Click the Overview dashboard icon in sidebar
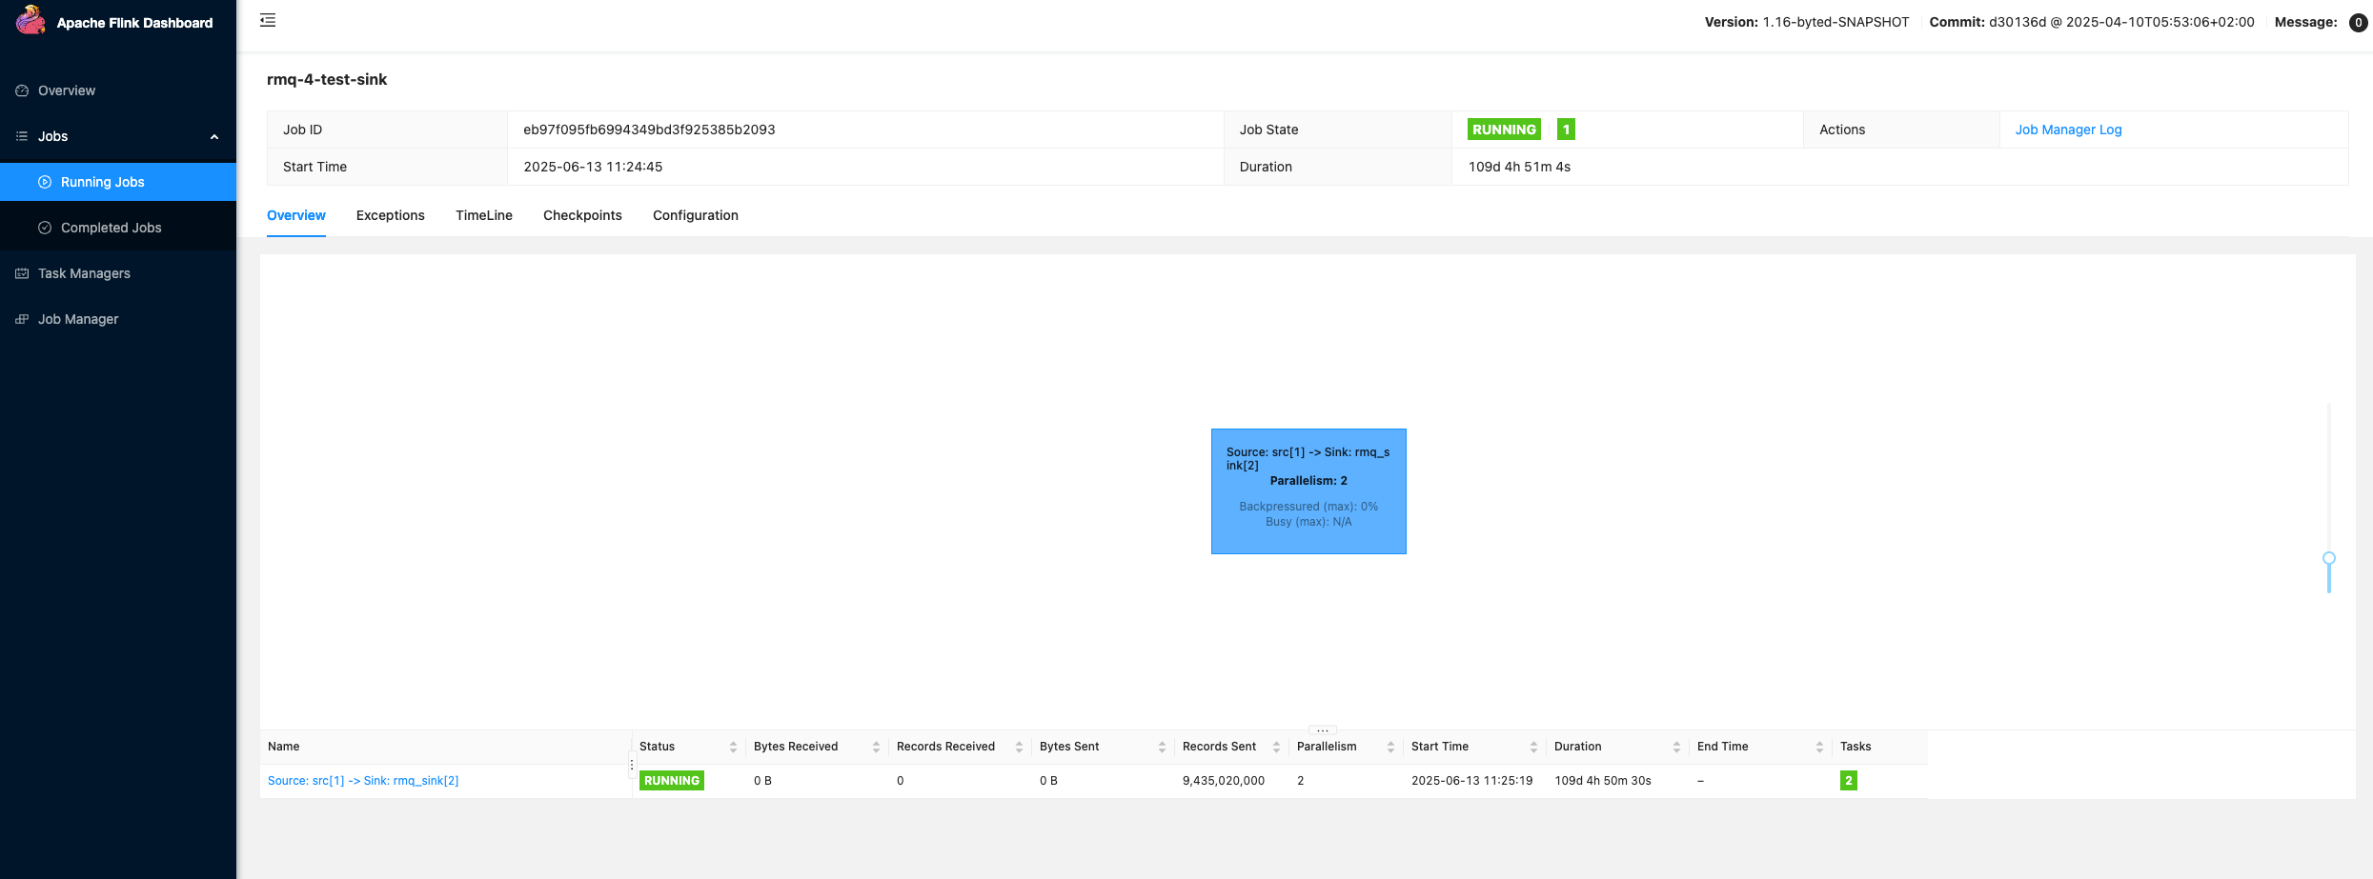This screenshot has height=879, width=2373. tap(22, 90)
